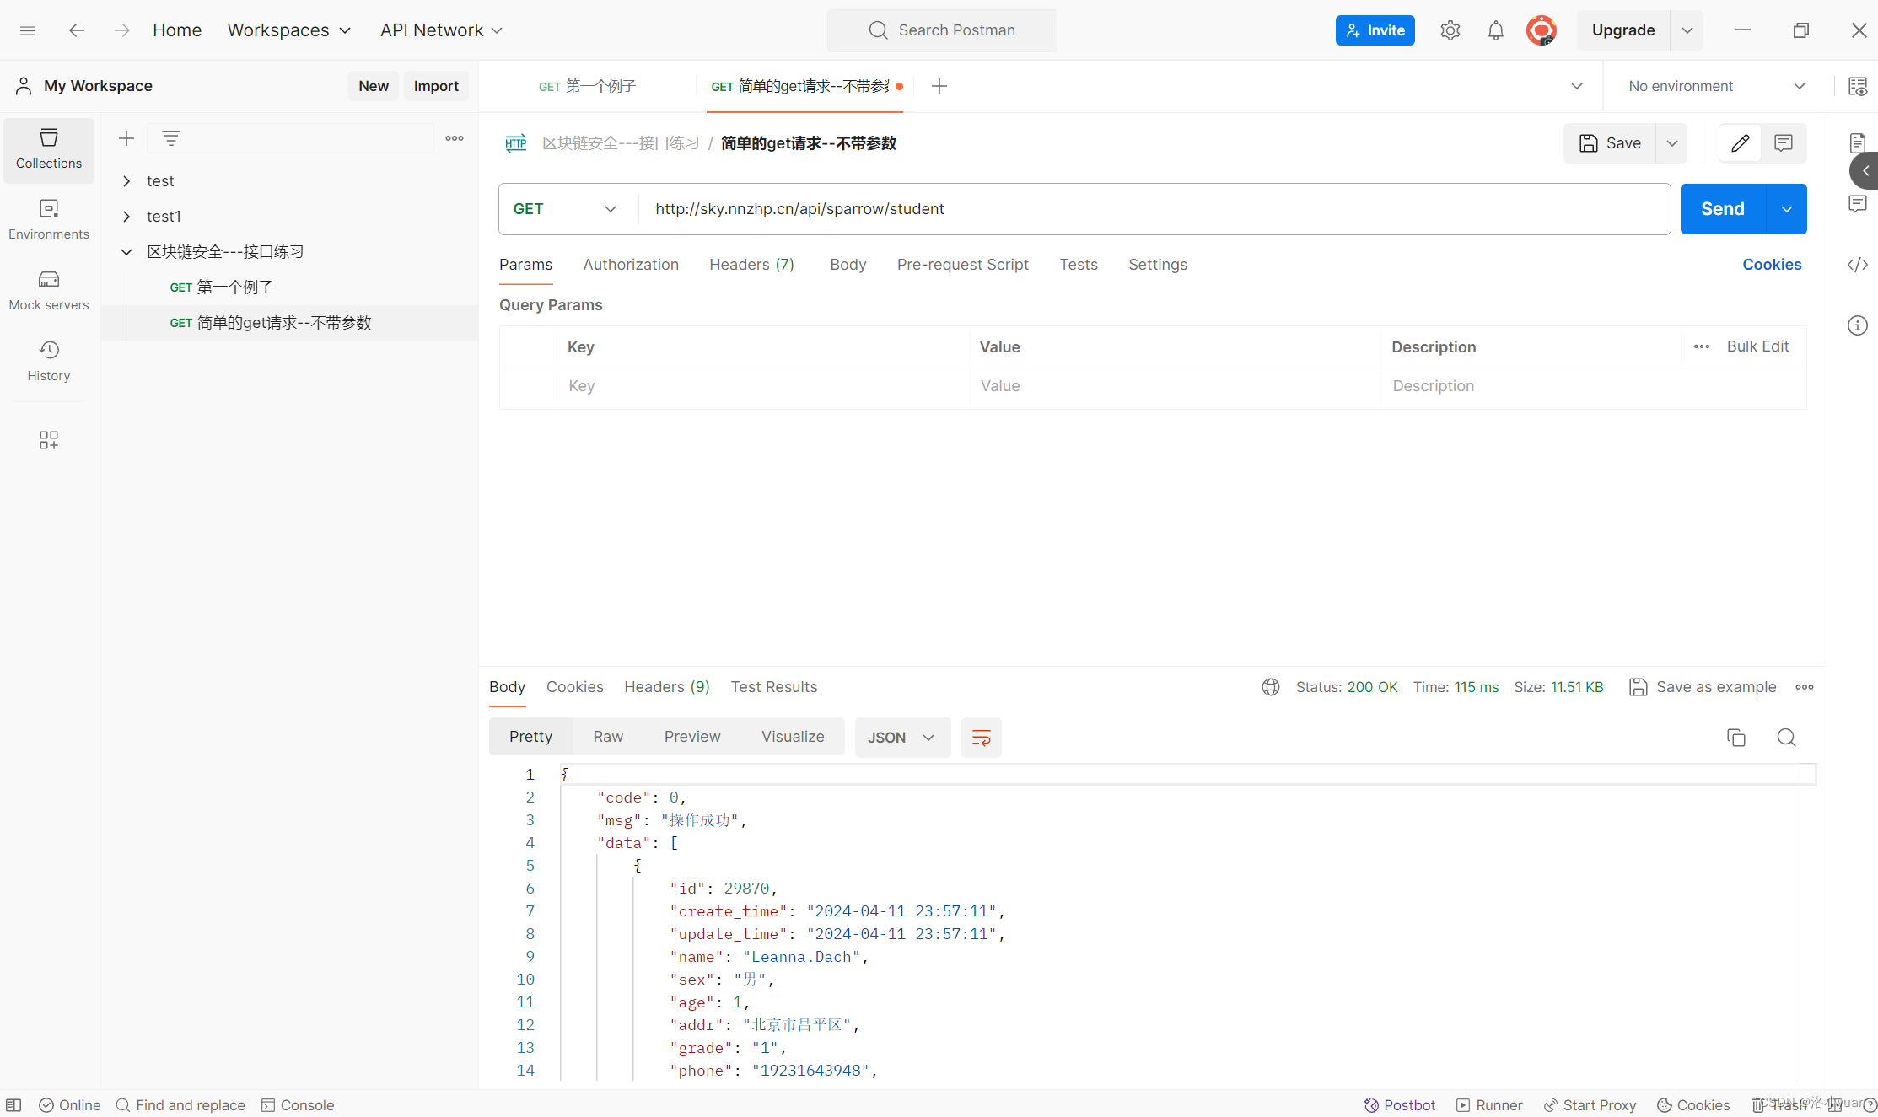Click the Search Postman box
This screenshot has width=1878, height=1117.
tap(943, 30)
